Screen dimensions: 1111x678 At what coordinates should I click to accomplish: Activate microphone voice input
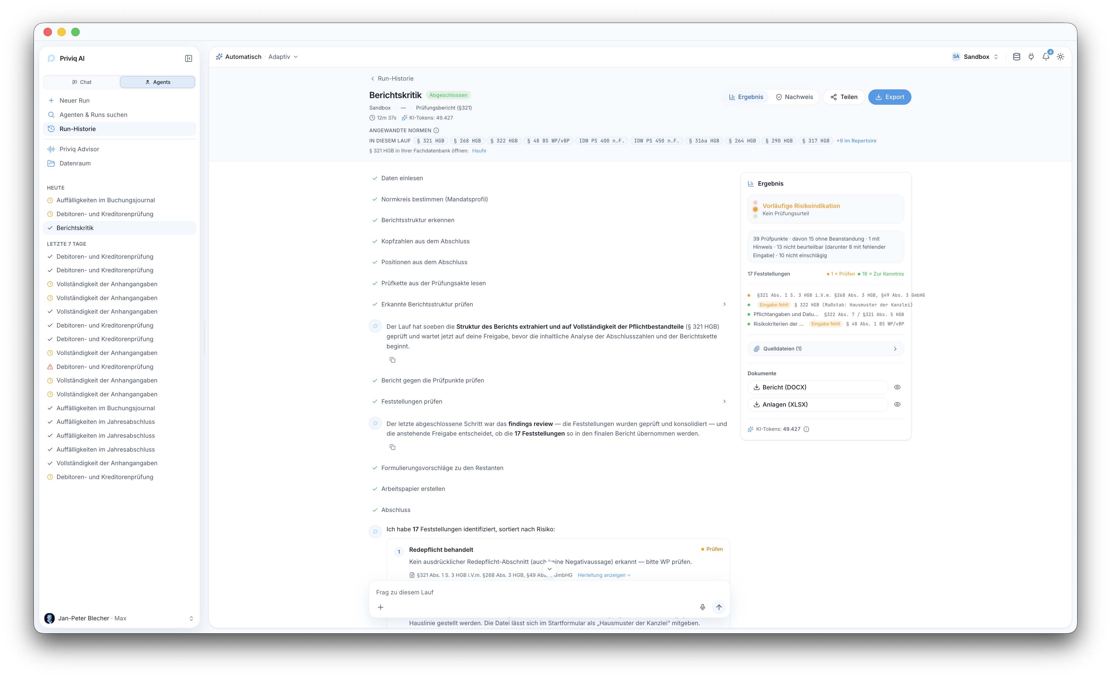(x=703, y=607)
